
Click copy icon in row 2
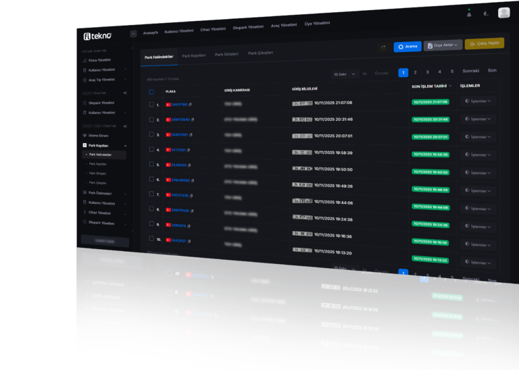click(193, 120)
